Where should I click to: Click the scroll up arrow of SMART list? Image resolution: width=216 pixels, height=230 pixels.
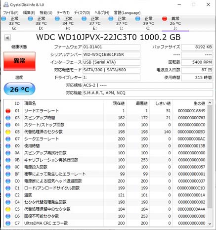[x=210, y=103]
